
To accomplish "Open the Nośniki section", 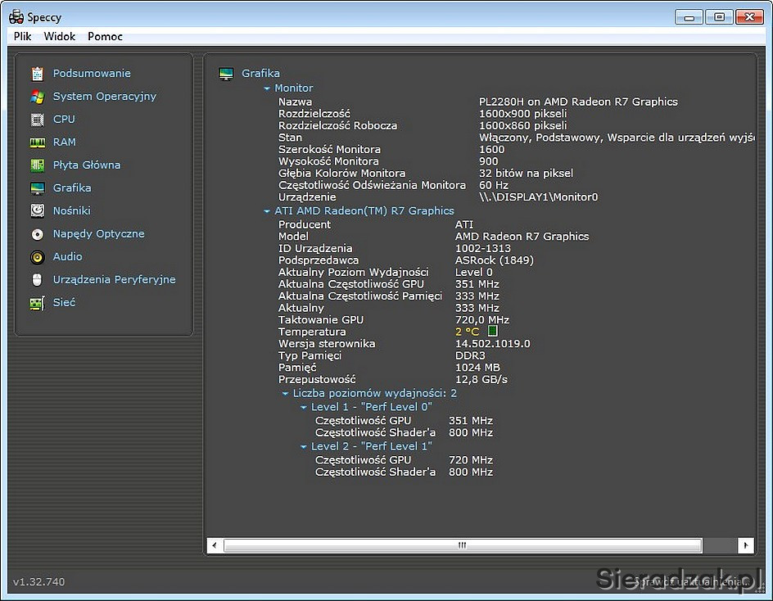I will click(72, 210).
